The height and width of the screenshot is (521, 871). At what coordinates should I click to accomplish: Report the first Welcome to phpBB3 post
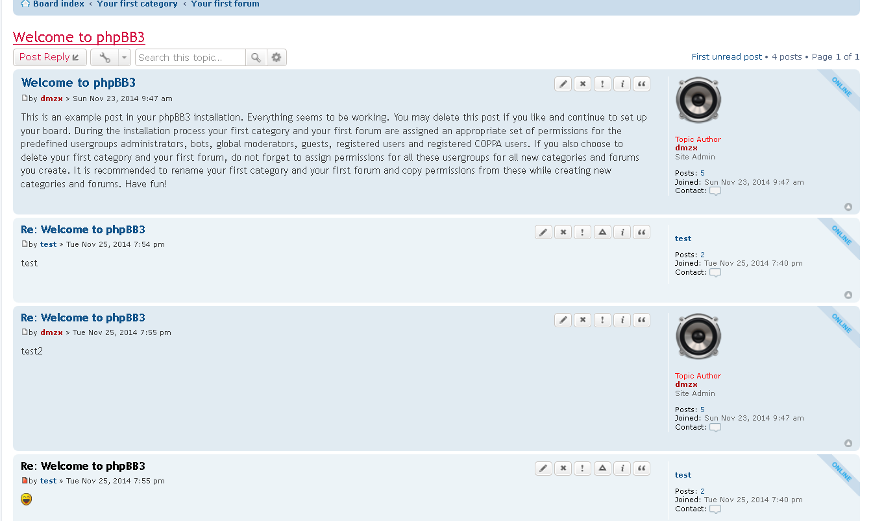602,84
